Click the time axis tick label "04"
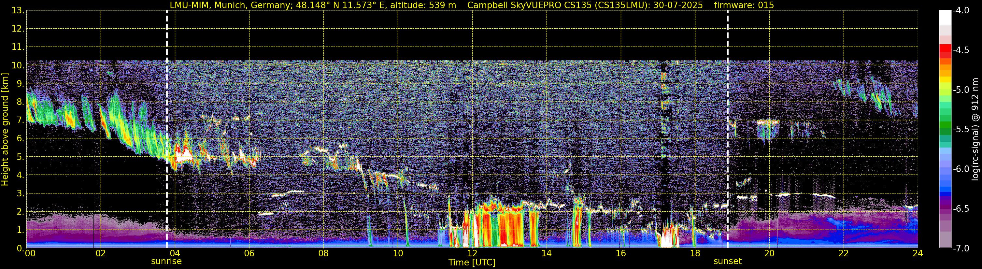Viewport: 982px width, 269px height. 175,253
